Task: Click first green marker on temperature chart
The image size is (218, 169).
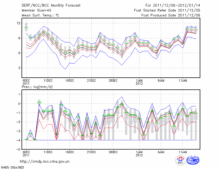Action: [26, 28]
